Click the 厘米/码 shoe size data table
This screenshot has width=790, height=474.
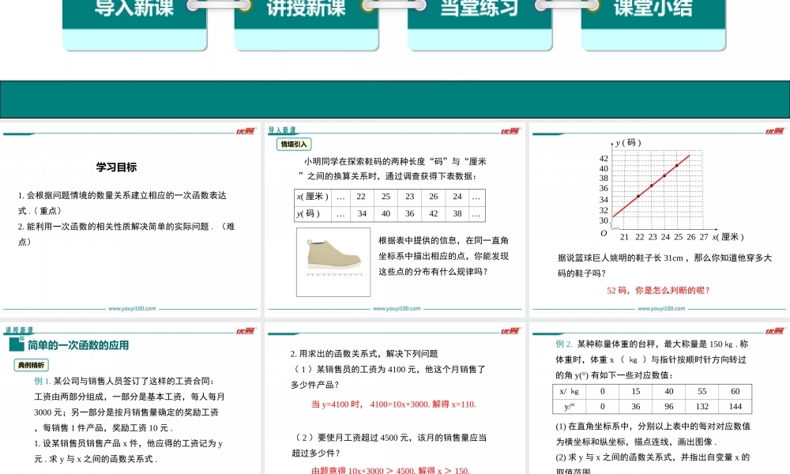click(x=389, y=205)
